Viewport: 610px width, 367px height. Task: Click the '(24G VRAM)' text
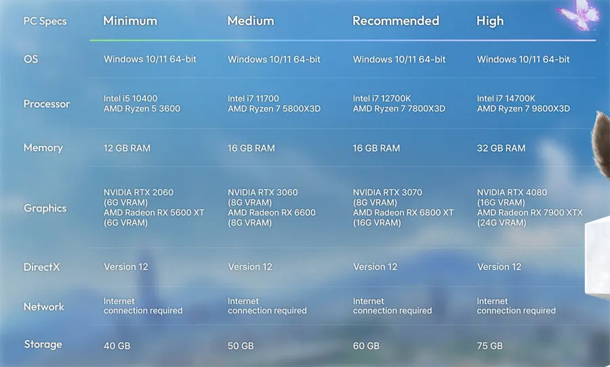[502, 223]
